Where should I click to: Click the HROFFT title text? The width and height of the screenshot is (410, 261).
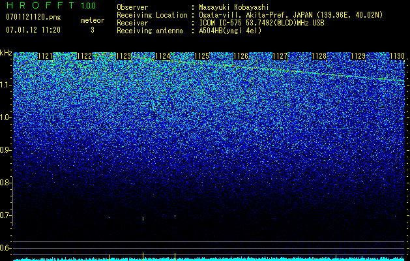(x=41, y=5)
